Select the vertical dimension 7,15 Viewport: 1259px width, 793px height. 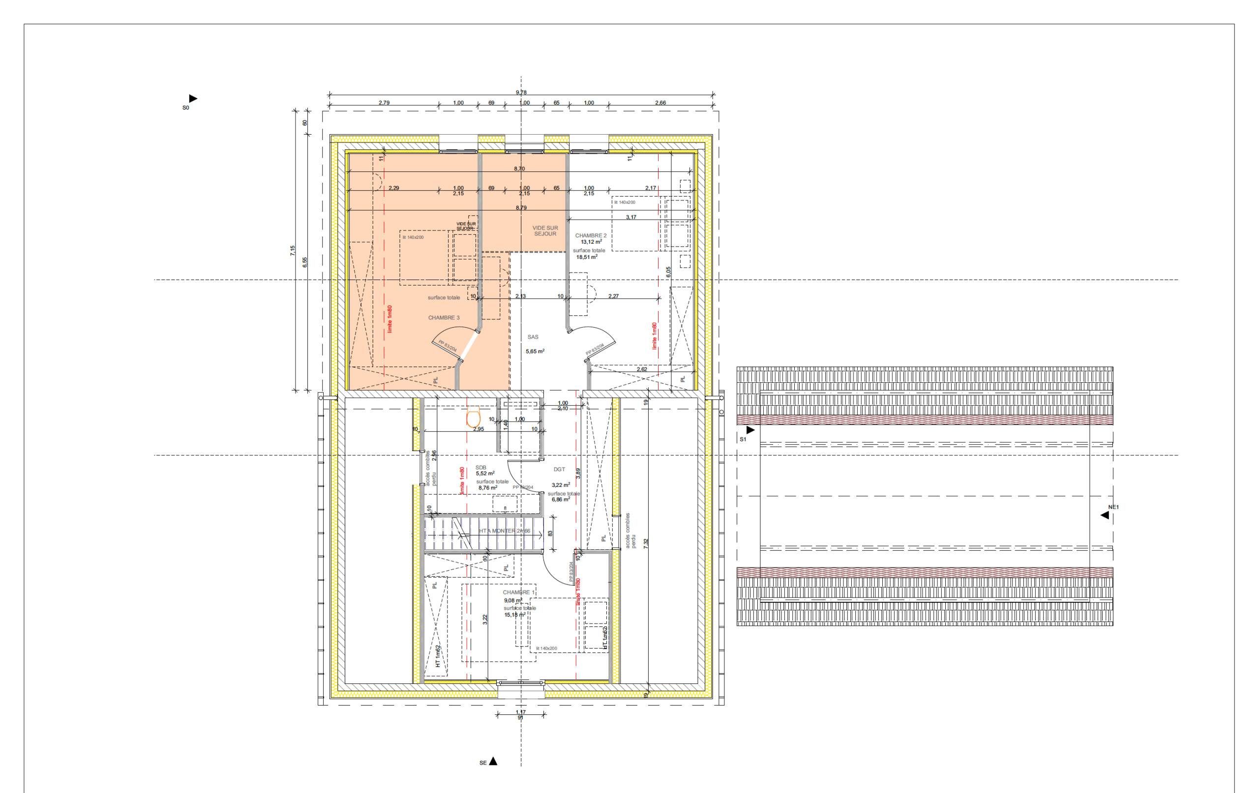click(x=293, y=251)
